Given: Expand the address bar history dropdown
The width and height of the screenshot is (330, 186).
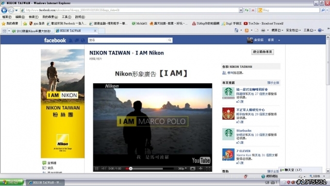Looking at the screenshot, I should [x=241, y=10].
